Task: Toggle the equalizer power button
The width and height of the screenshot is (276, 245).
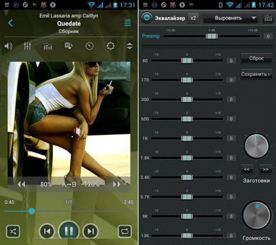Action: 146,18
